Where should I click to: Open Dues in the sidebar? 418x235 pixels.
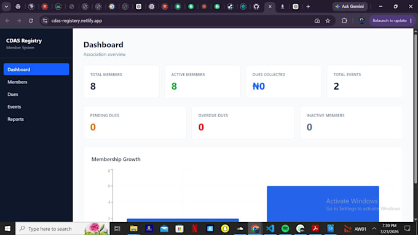36,94
